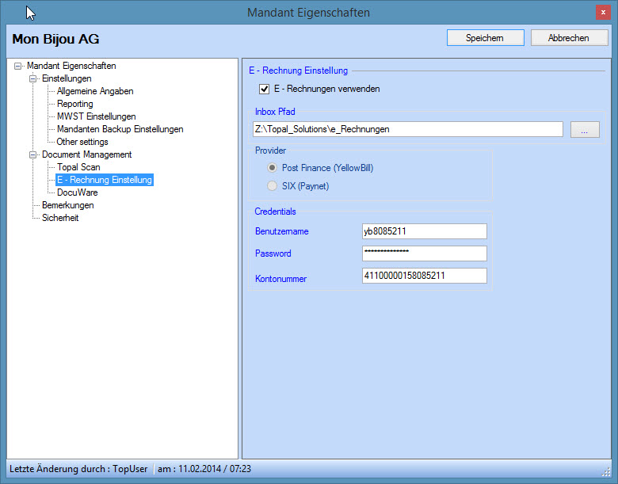Image resolution: width=618 pixels, height=484 pixels.
Task: Select Mandanten Backup Einstellungen
Action: pyautogui.click(x=120, y=129)
